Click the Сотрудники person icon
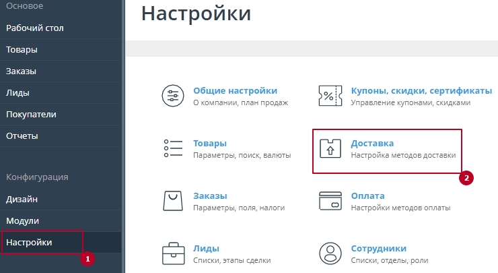This screenshot has width=498, height=273. coord(330,253)
